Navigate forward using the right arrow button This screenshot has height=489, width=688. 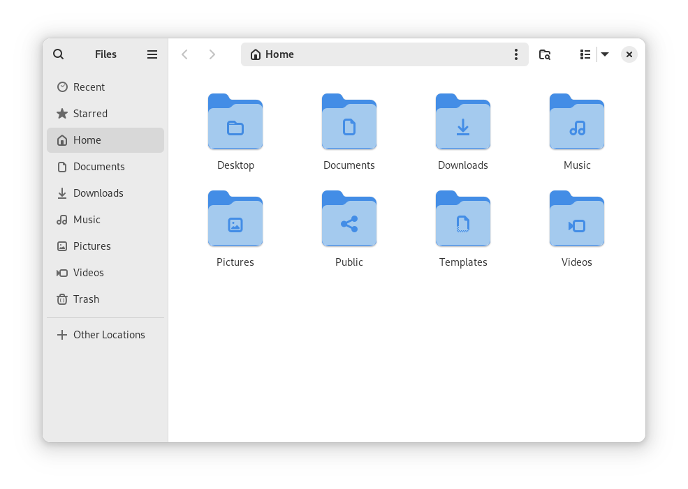212,54
